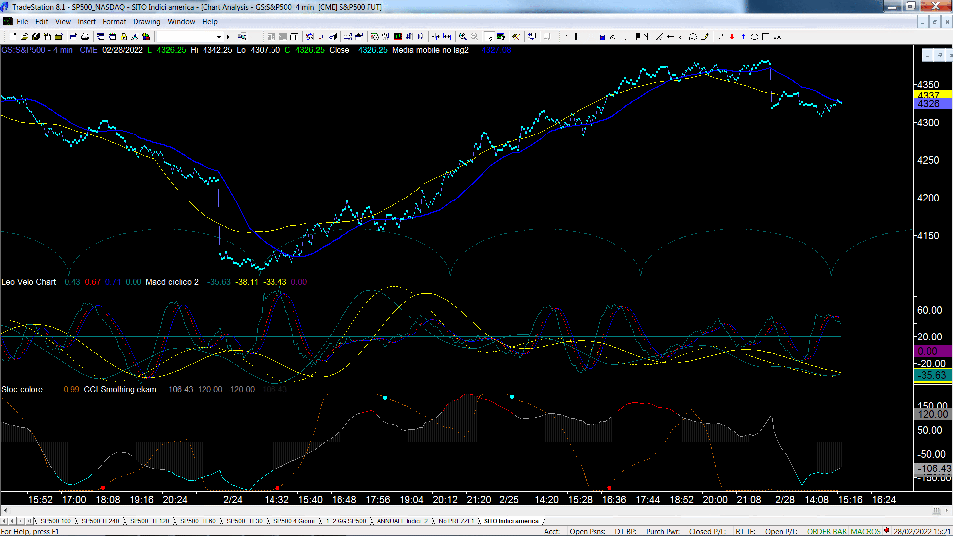Click the Stoc colore indicator label

22,389
